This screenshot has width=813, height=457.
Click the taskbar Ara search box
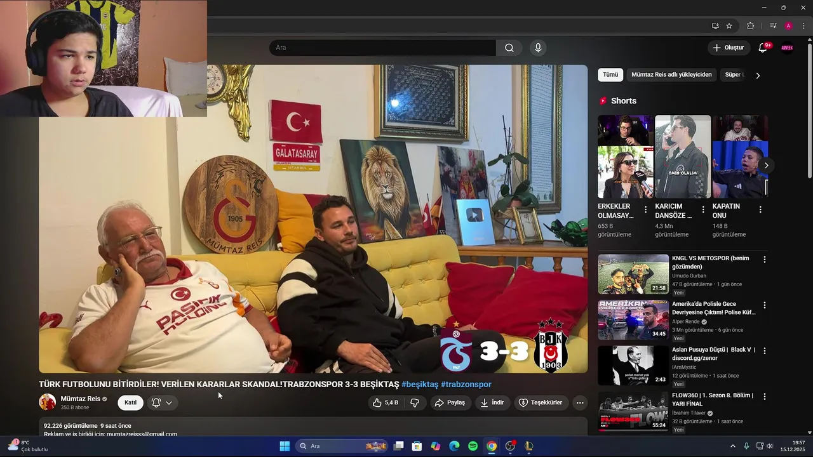pos(342,446)
